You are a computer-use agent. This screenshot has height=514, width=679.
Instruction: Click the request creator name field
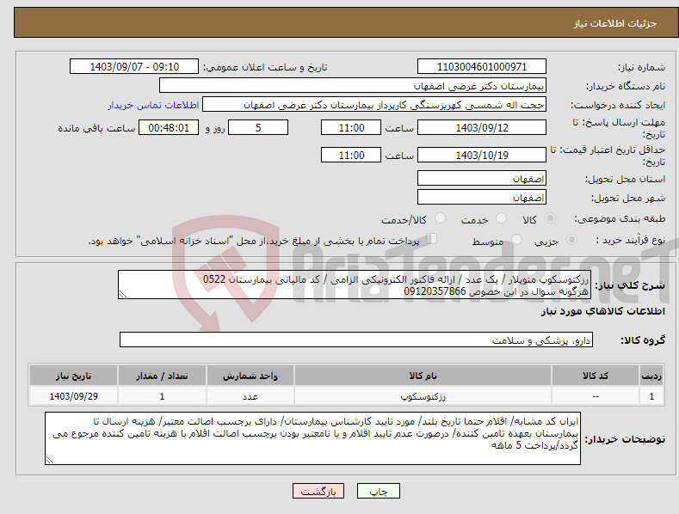(374, 104)
